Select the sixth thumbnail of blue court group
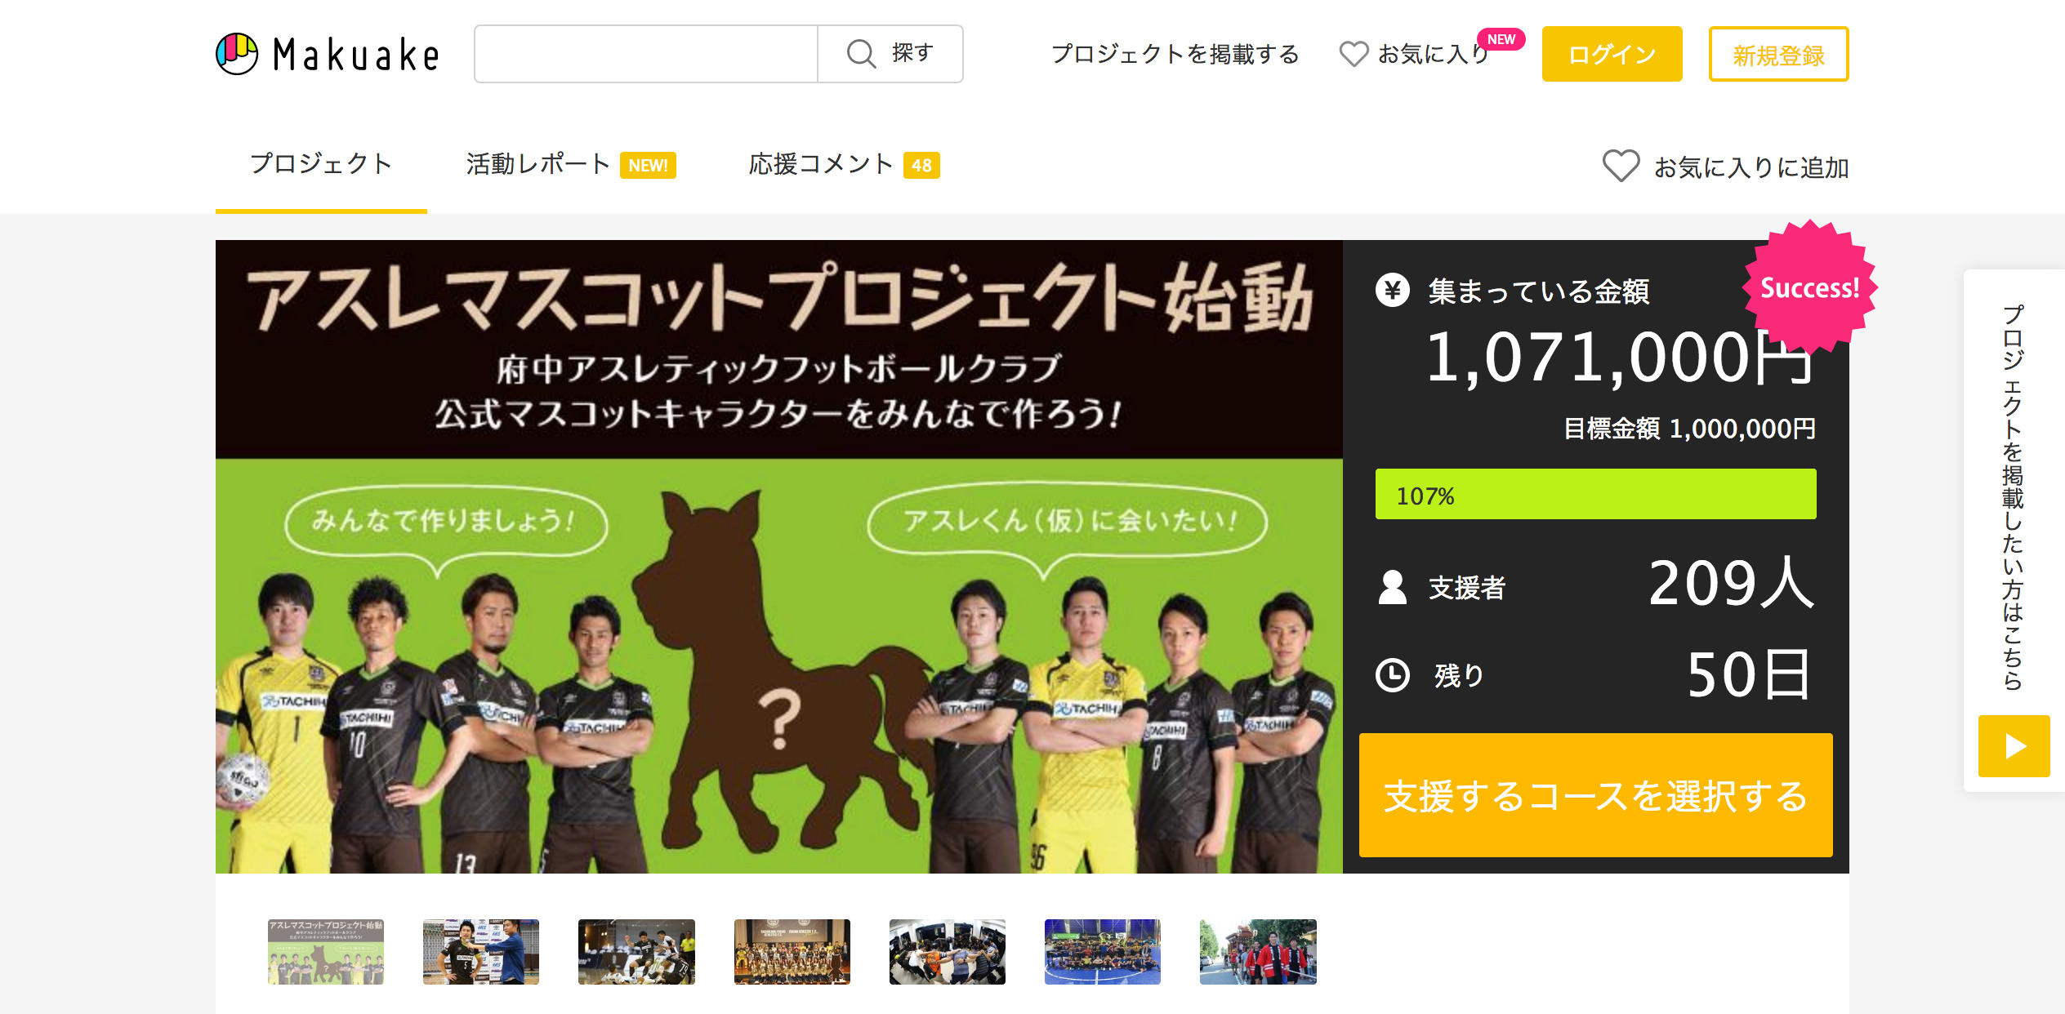The width and height of the screenshot is (2065, 1014). coord(1103,951)
